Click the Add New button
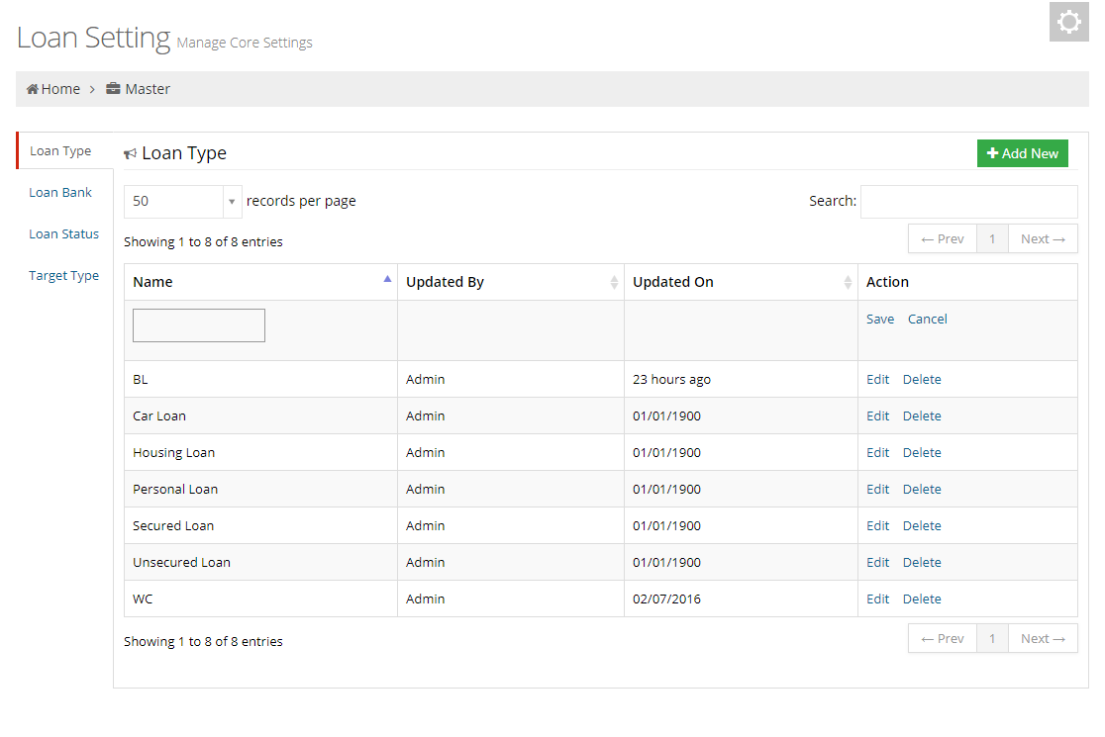This screenshot has width=1105, height=737. [1022, 153]
